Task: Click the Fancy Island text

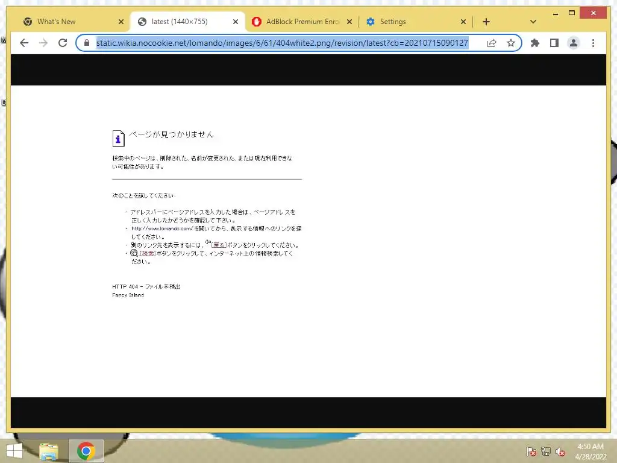Action: (128, 295)
